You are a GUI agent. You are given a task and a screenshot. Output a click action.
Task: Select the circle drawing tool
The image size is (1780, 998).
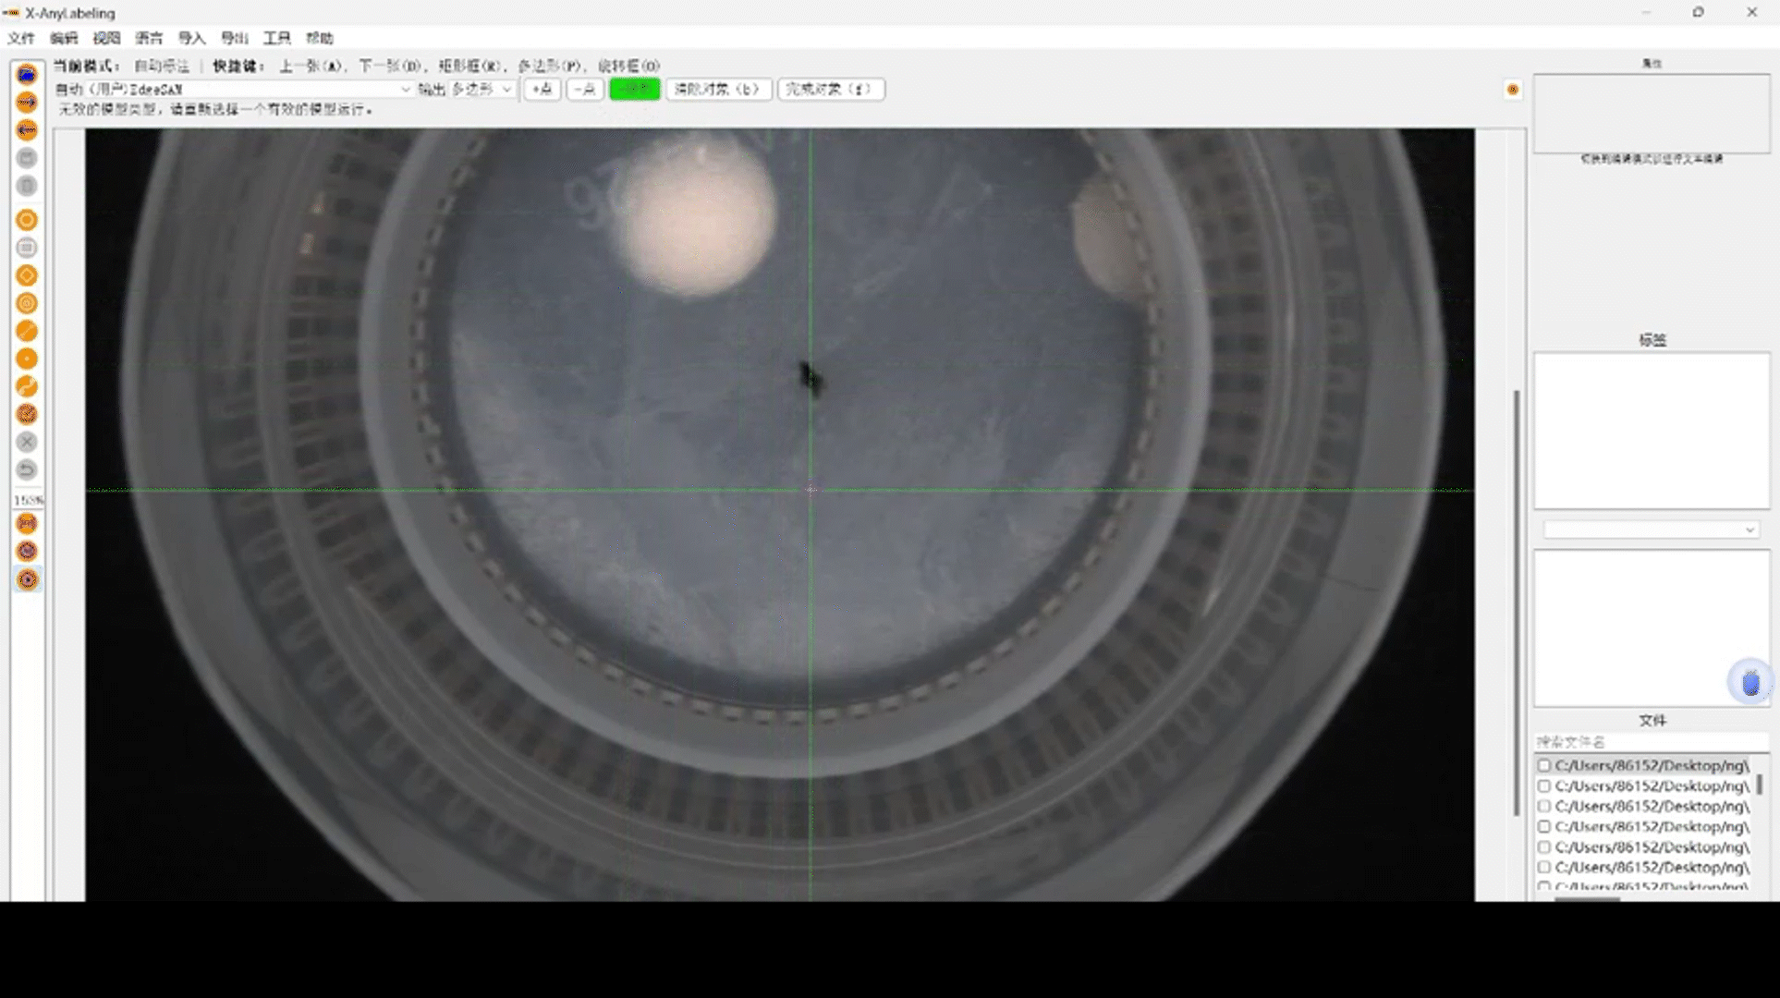(x=27, y=303)
